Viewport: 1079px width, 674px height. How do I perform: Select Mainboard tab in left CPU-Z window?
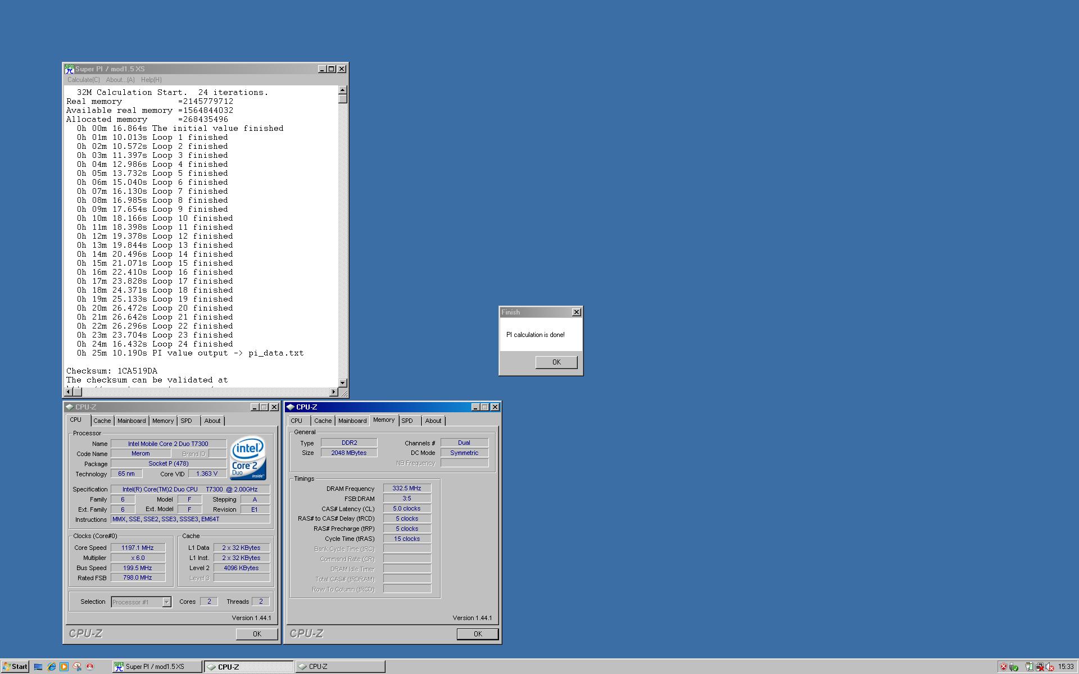click(132, 421)
